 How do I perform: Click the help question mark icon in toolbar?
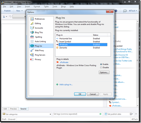[116, 11]
